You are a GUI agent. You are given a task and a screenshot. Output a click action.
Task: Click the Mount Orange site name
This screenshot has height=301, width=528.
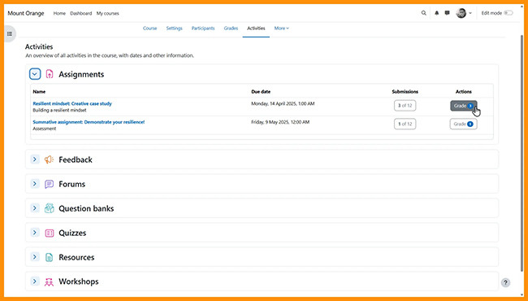[26, 14]
